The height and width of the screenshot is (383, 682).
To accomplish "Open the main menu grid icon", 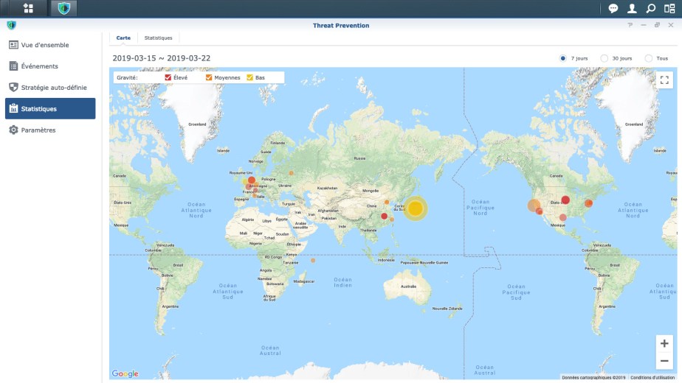I will pos(28,9).
